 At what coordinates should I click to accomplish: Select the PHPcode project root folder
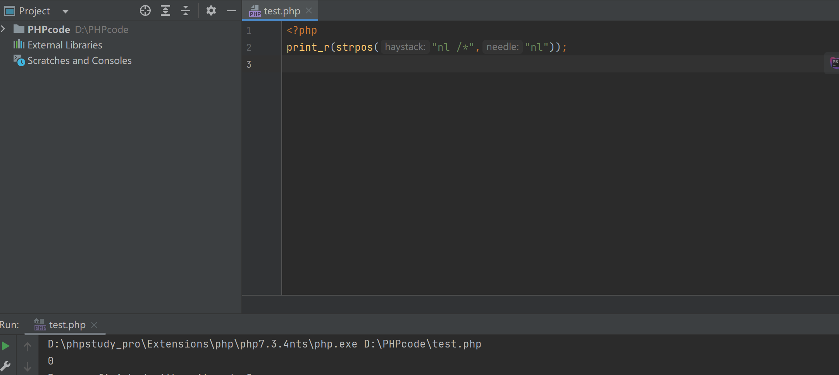(x=49, y=29)
